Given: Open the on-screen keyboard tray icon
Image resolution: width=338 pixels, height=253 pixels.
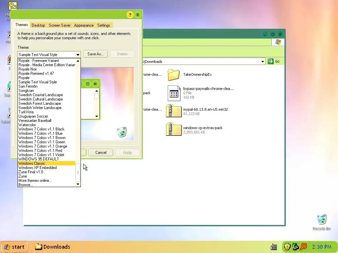Looking at the screenshot, I should click(x=274, y=247).
